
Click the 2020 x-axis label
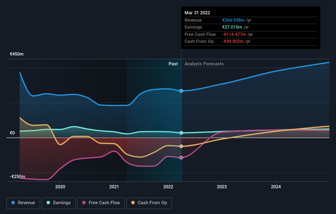click(x=60, y=187)
